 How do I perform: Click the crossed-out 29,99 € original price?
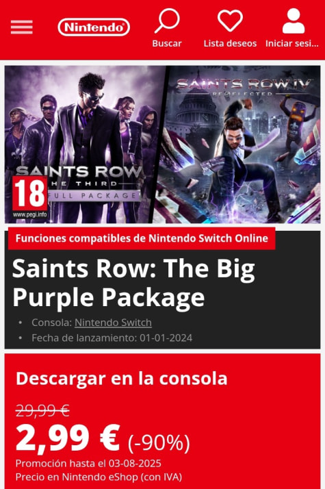[x=42, y=410]
